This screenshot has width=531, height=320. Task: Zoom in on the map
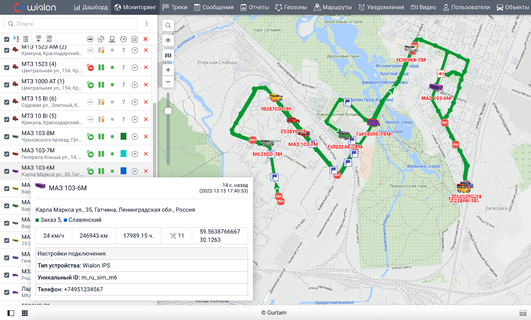tap(168, 70)
